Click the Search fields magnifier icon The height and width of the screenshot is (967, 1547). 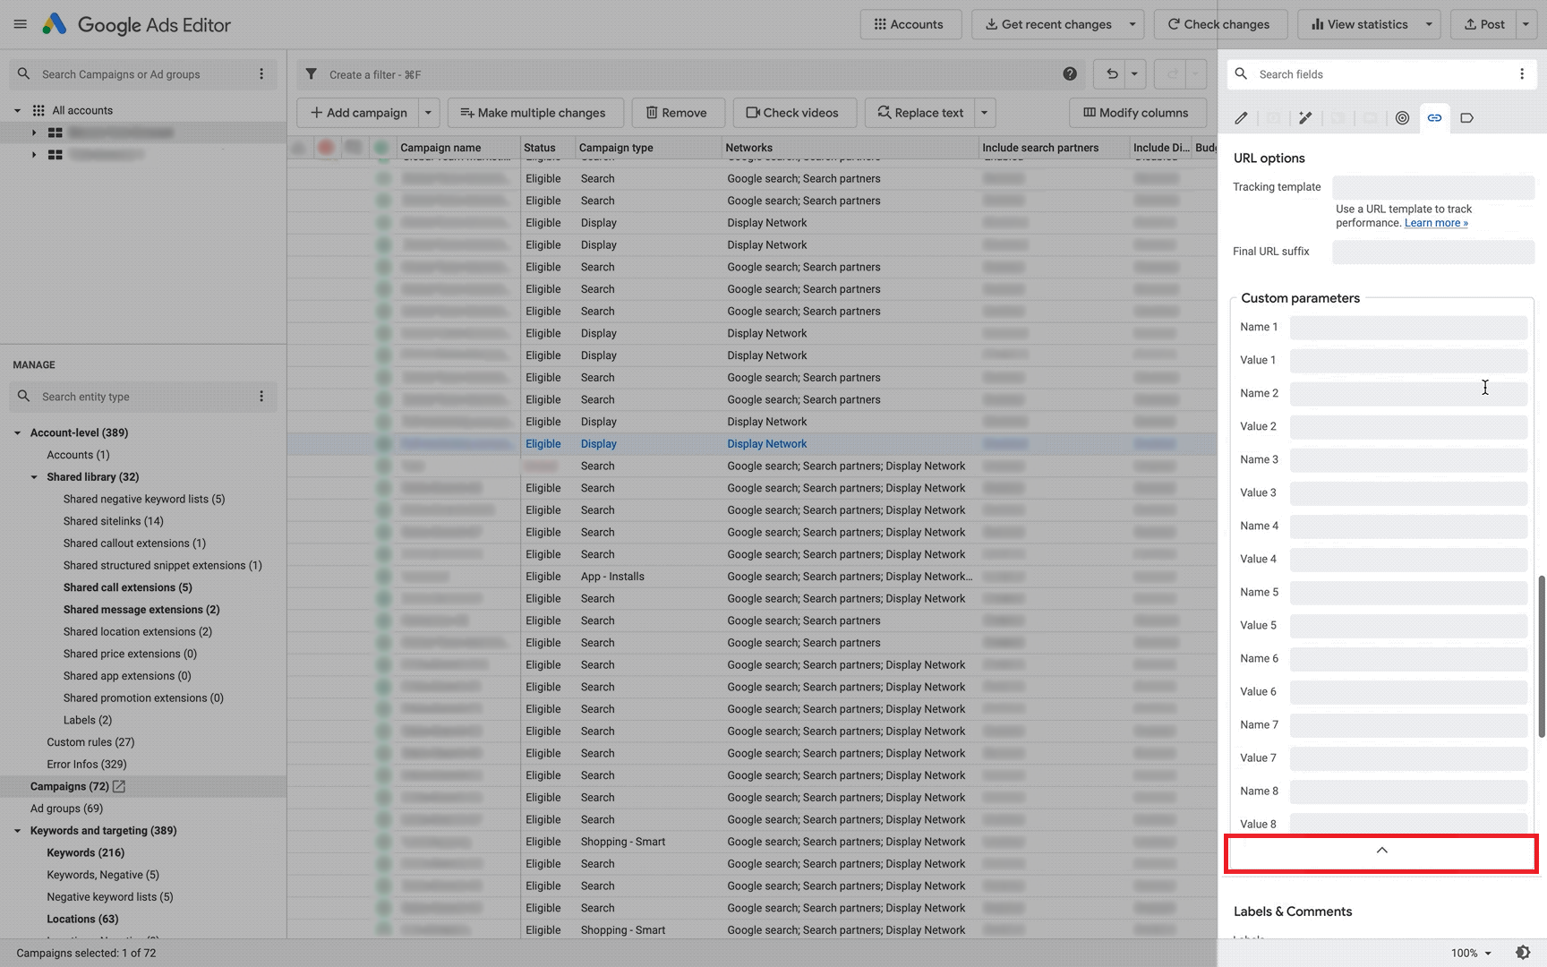[x=1241, y=73]
